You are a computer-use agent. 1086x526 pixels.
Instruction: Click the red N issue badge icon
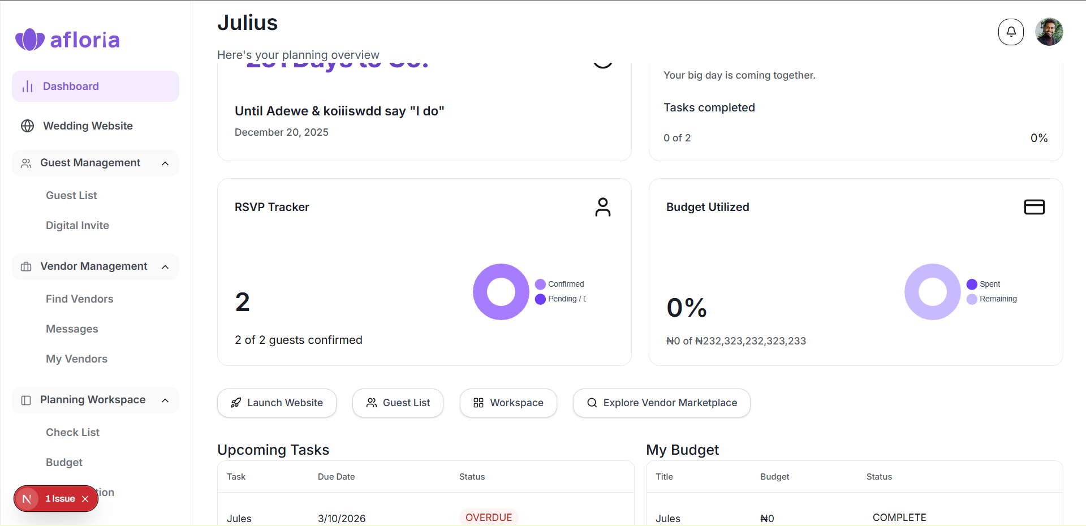point(27,499)
